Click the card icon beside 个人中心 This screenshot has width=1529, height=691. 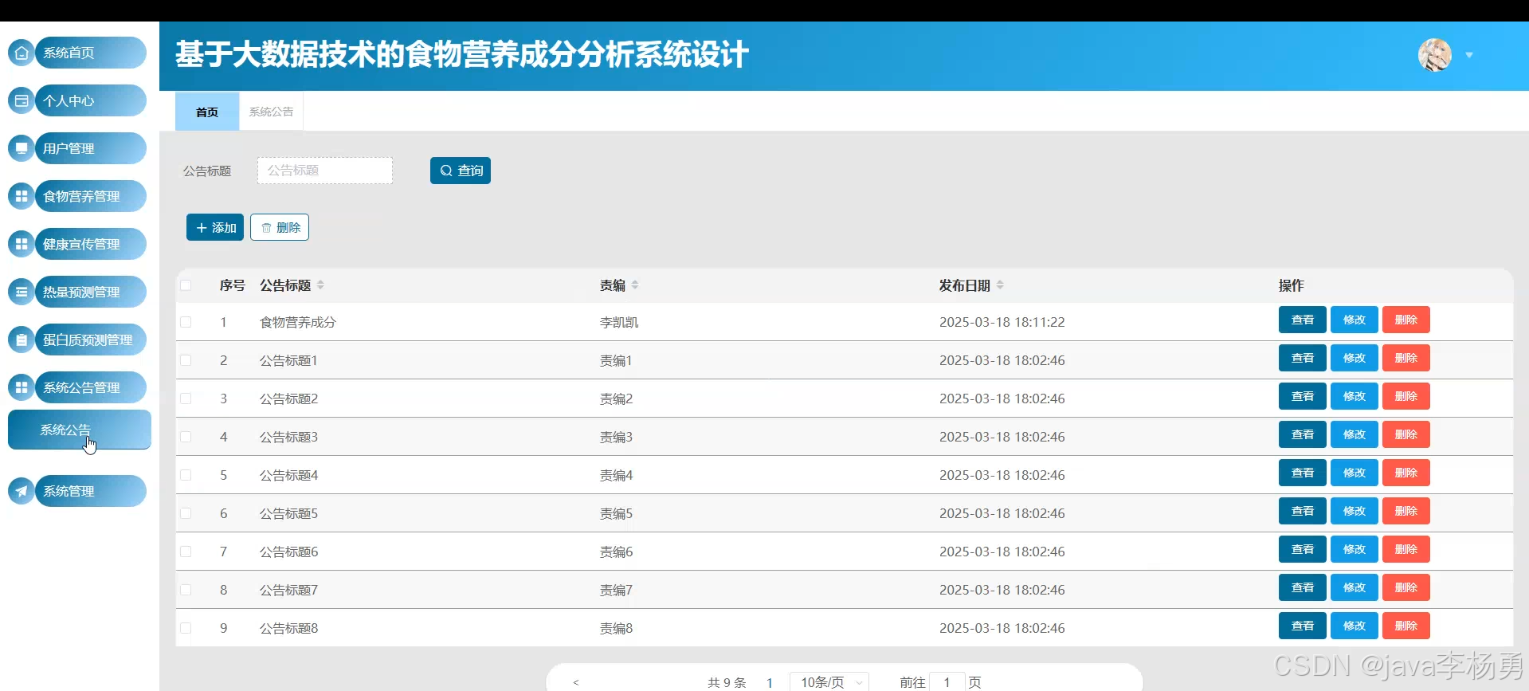(22, 100)
